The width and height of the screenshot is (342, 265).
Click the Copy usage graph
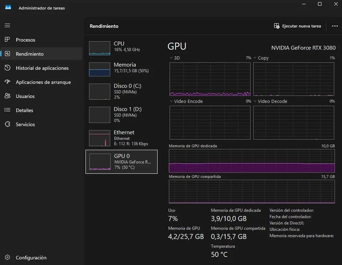coord(293,79)
